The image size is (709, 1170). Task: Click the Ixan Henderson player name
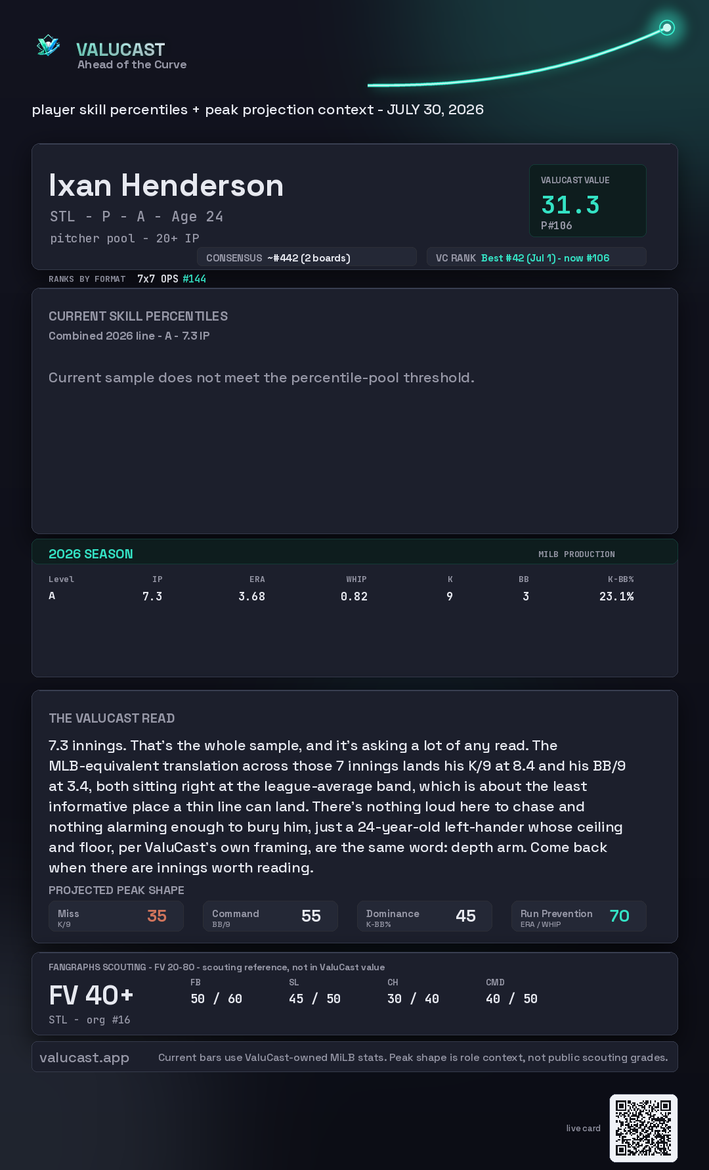(166, 185)
